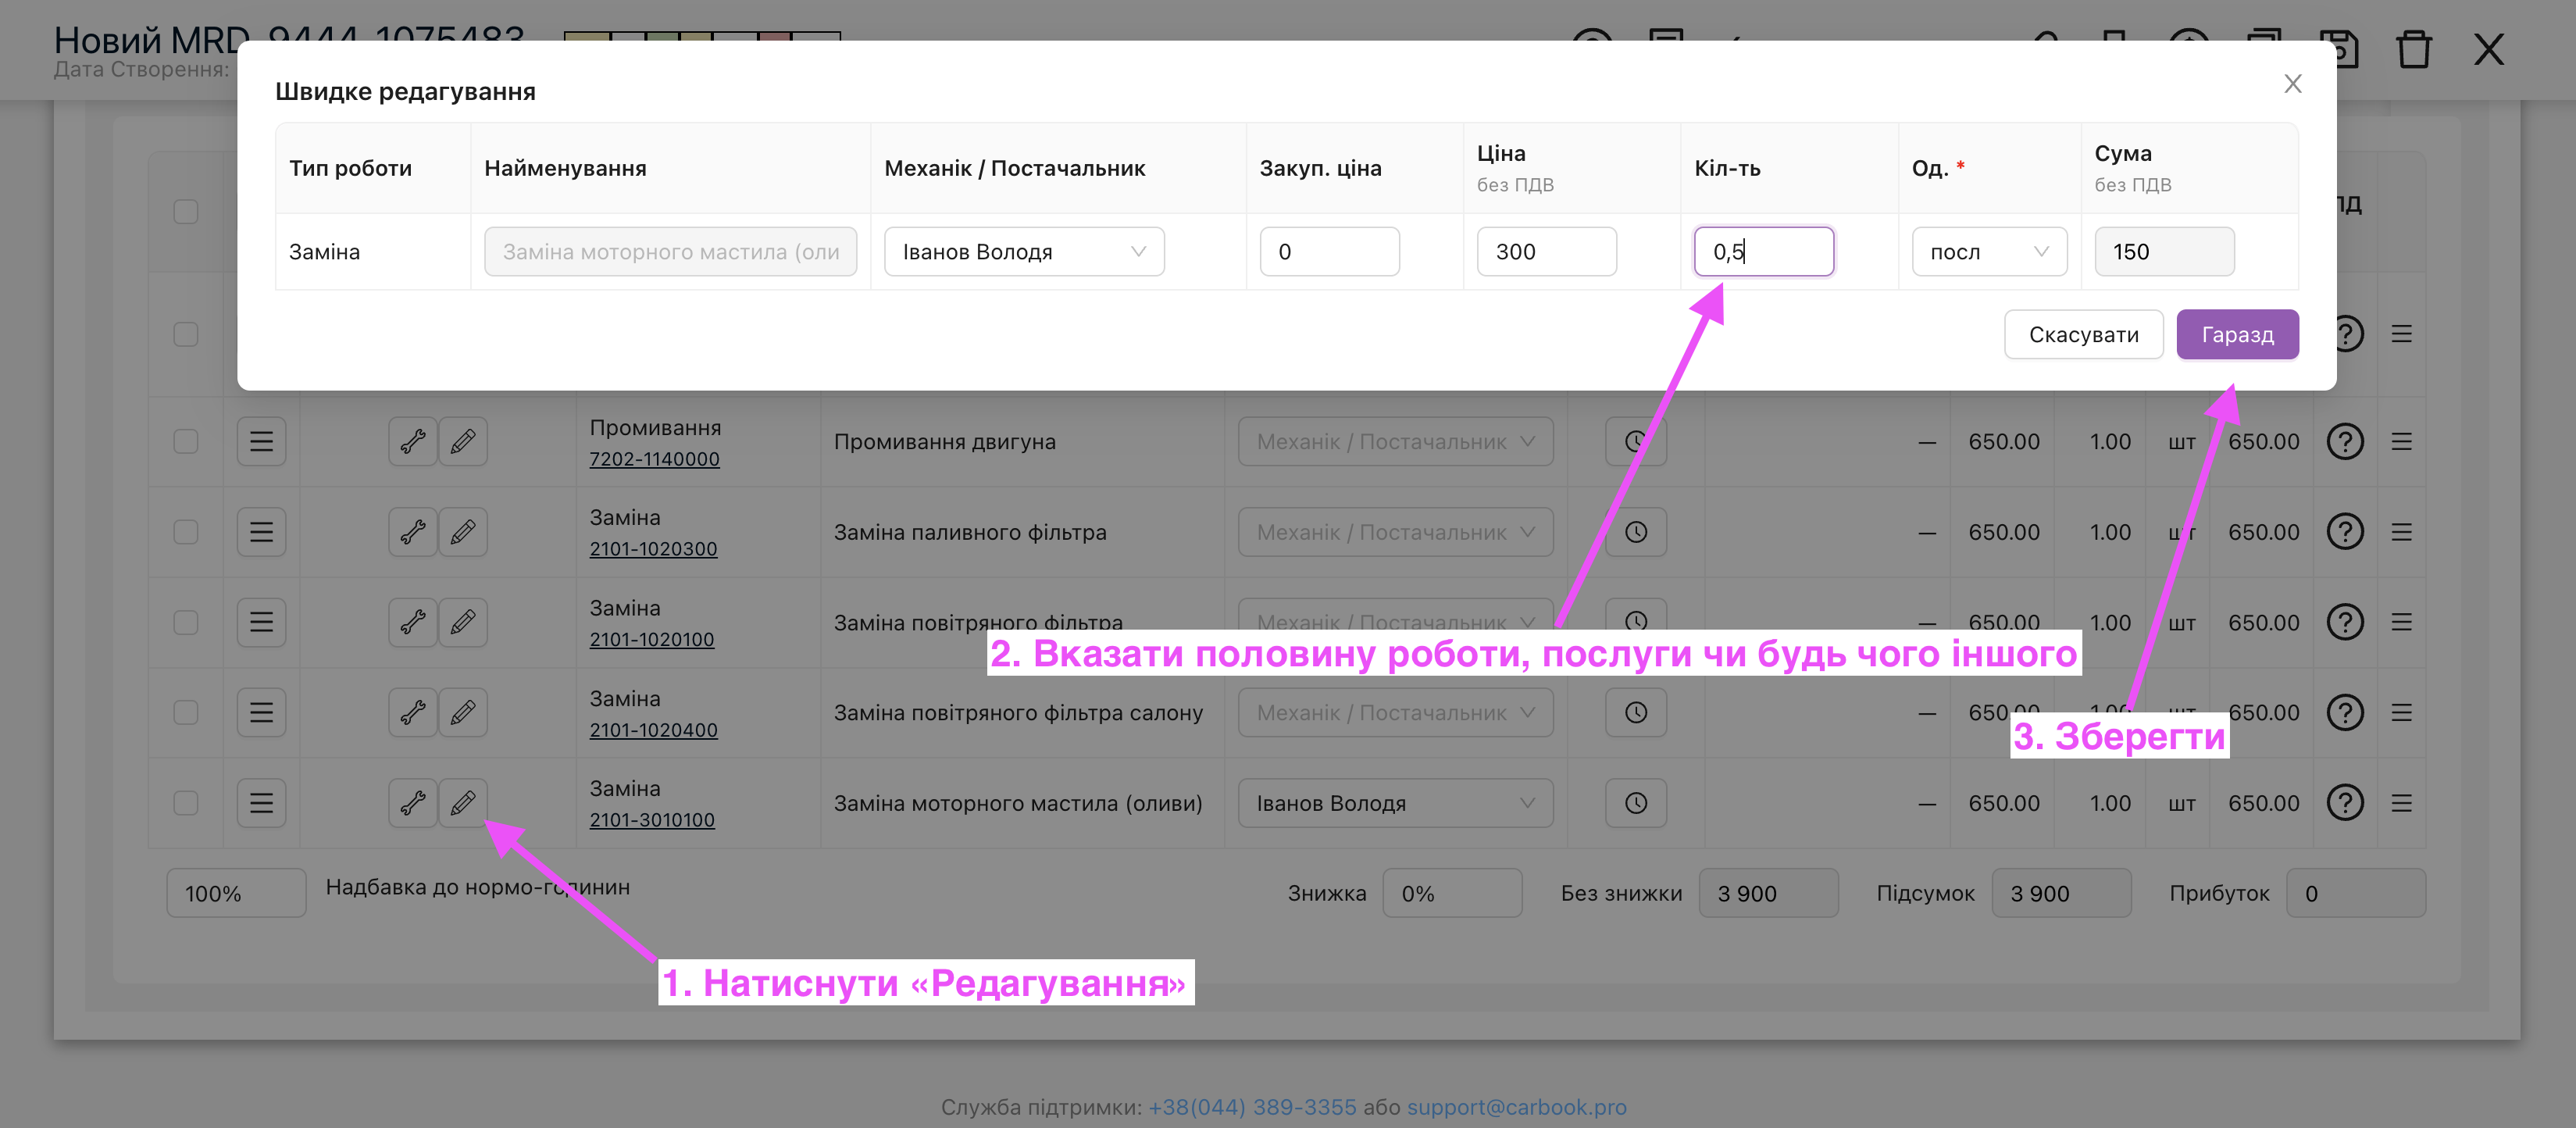2576x1128 pixels.
Task: Click the Без знижки field showing 3 900
Action: 1768,893
